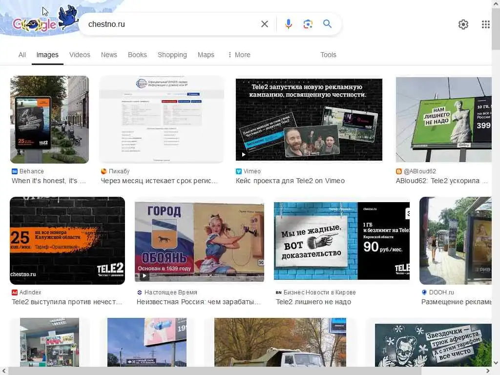Open the Город Обоянь billboard thumbnail
500x375 pixels.
coord(199,242)
